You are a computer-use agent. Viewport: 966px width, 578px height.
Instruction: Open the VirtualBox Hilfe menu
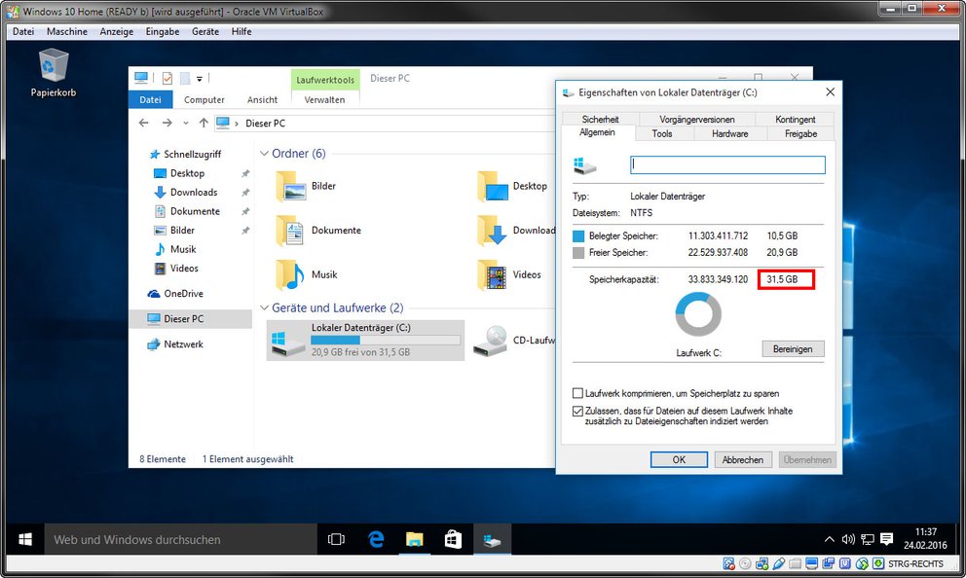(241, 31)
